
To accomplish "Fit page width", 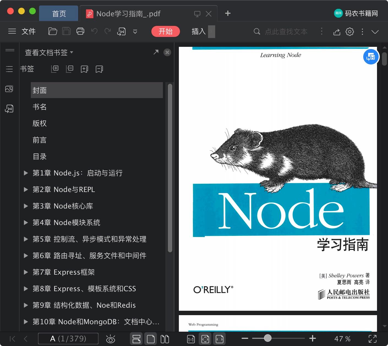I will [220, 339].
